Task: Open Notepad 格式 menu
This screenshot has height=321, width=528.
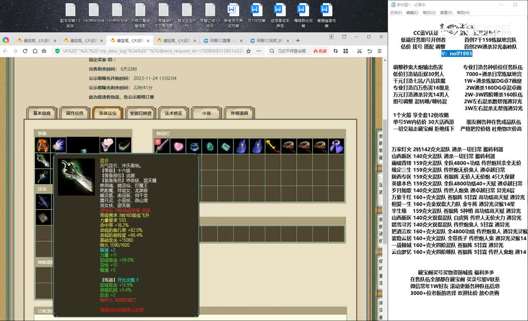Action: pyautogui.click(x=429, y=13)
